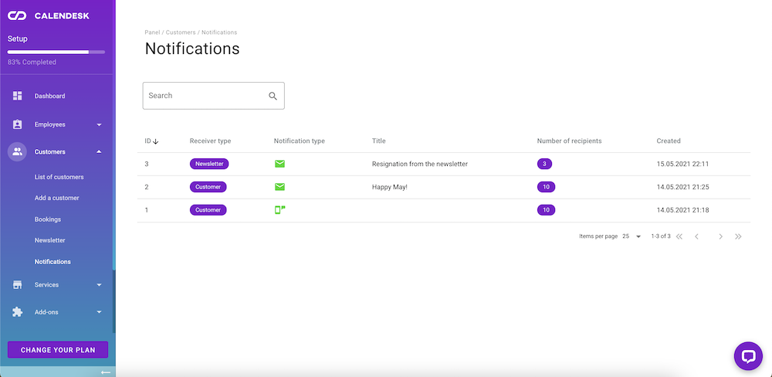Click the Panel breadcrumb link
The height and width of the screenshot is (377, 772).
(x=152, y=32)
